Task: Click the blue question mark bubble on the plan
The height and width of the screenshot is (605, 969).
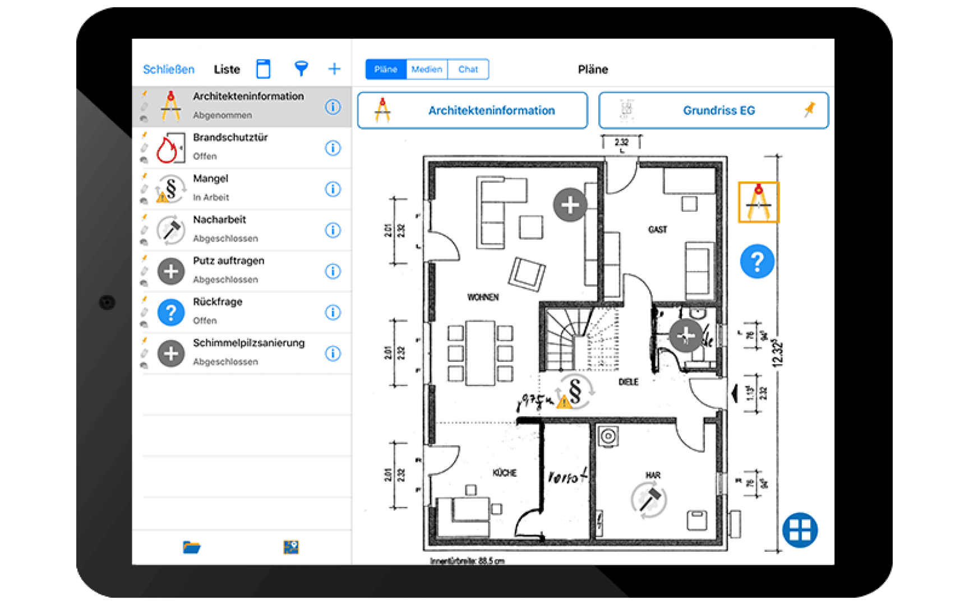Action: pyautogui.click(x=757, y=260)
